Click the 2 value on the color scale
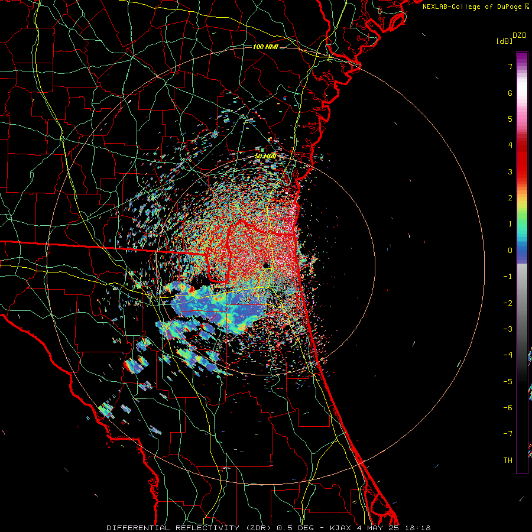The width and height of the screenshot is (532, 532). point(510,198)
